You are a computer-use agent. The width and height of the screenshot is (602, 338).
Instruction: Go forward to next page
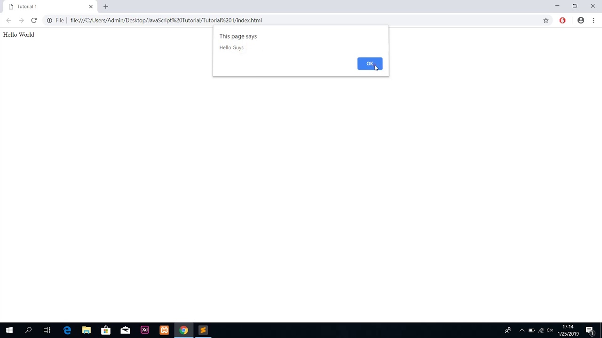tap(21, 20)
